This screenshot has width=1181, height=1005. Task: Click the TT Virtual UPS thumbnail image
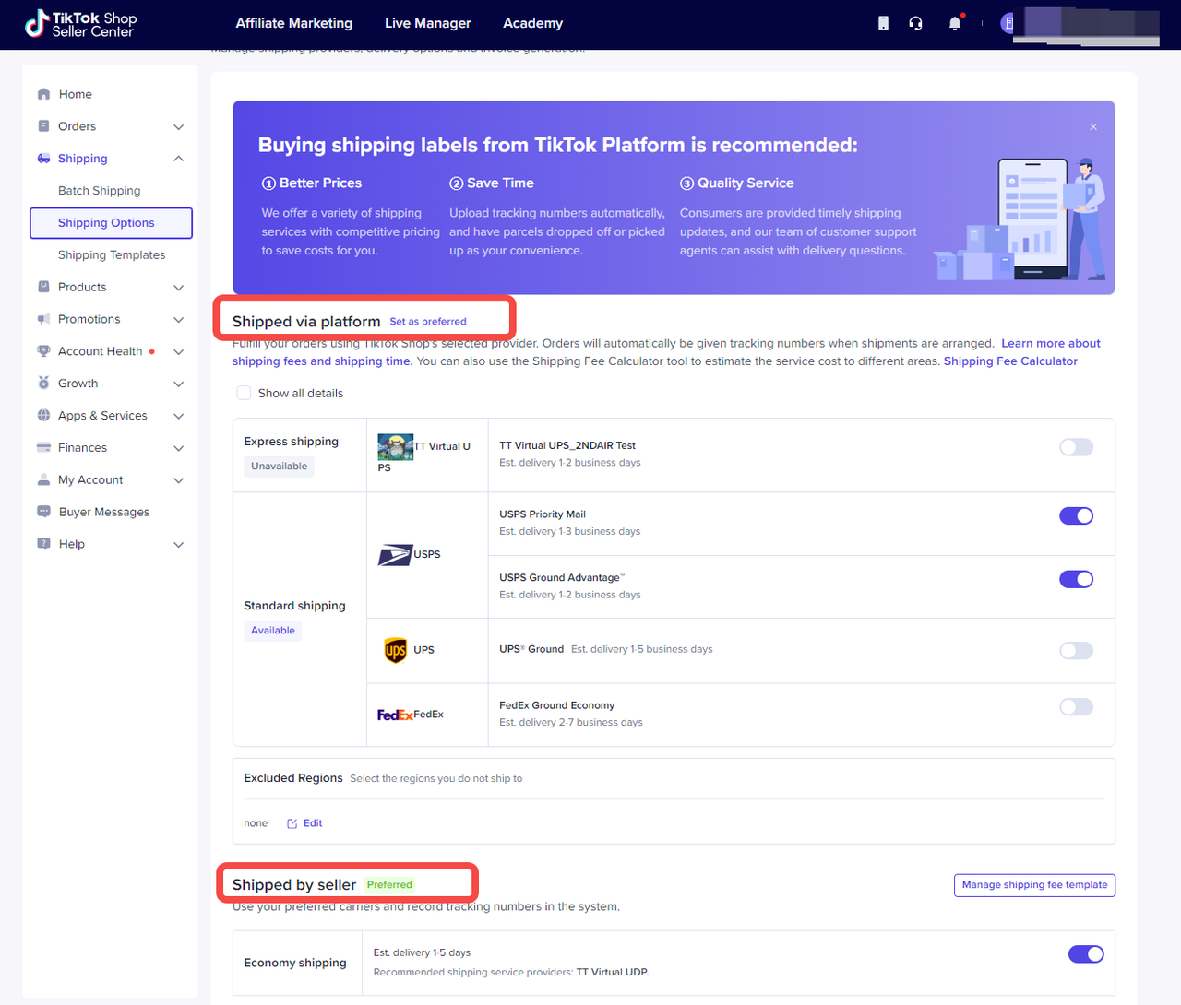point(396,446)
